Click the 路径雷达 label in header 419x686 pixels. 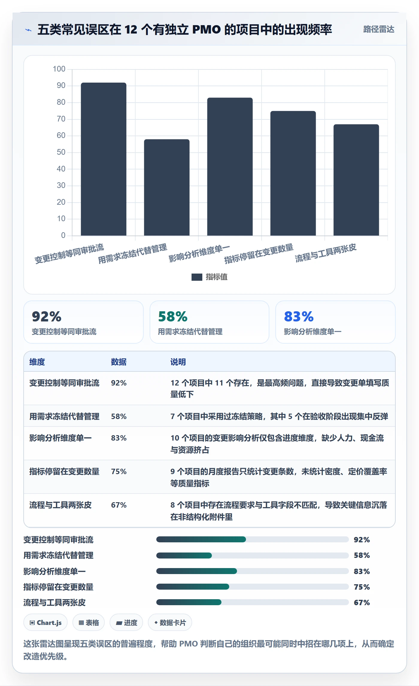(379, 29)
